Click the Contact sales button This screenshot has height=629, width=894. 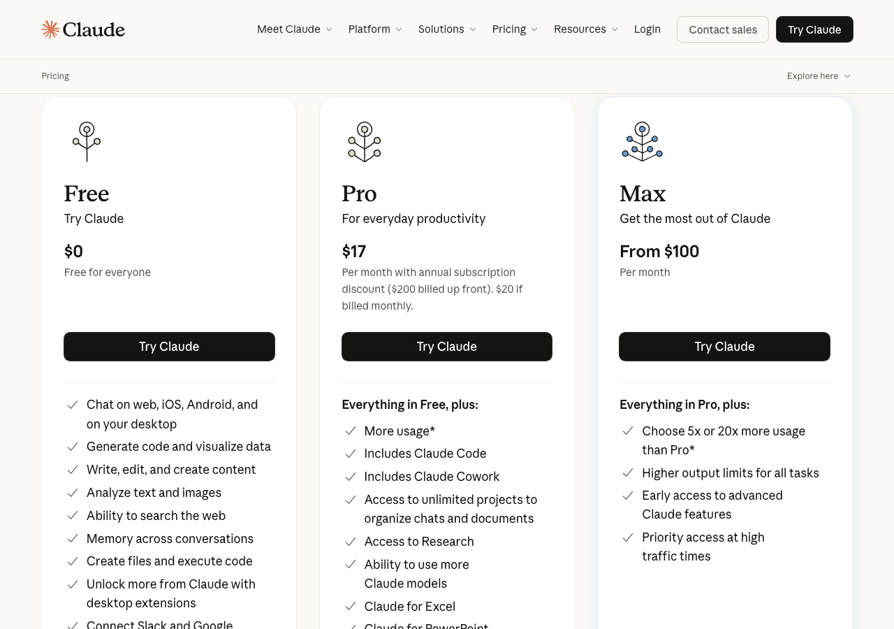723,29
